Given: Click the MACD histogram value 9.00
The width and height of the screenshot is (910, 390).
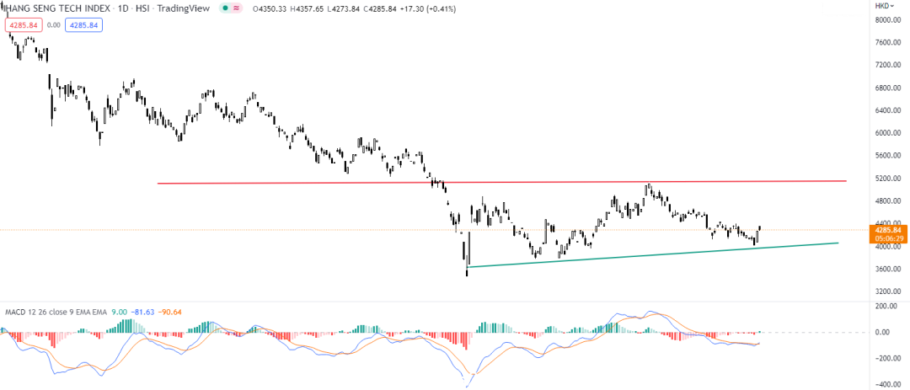Looking at the screenshot, I should pyautogui.click(x=120, y=313).
